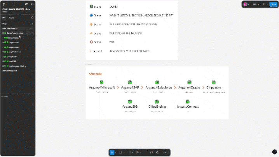Select the Move tool in bottom toolbar
Viewport: 279px width, 157px height.
112,152
